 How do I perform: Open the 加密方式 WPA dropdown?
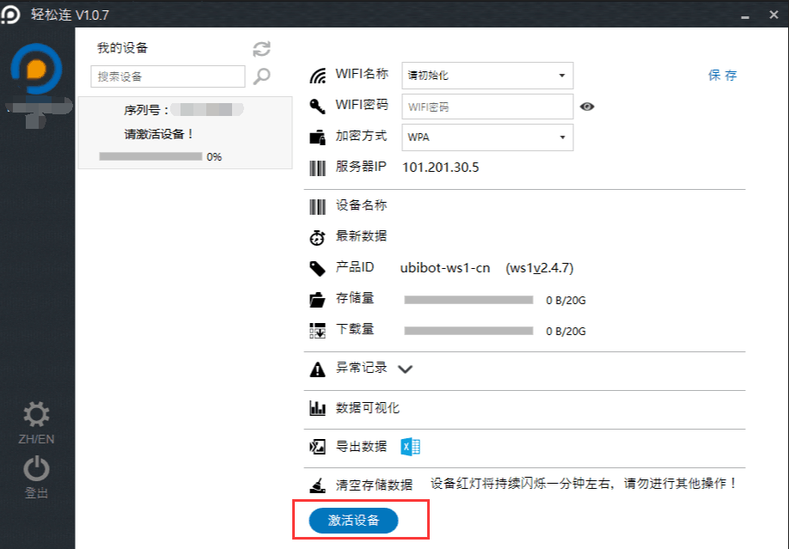(x=487, y=137)
